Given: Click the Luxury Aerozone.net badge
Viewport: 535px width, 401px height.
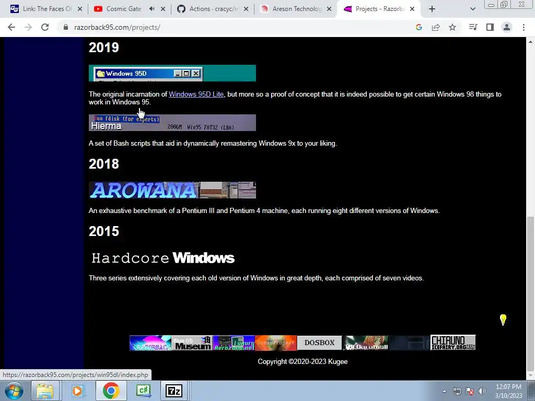Looking at the screenshot, I should (x=234, y=343).
